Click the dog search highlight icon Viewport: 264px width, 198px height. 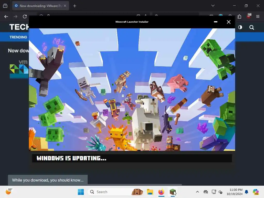137,192
